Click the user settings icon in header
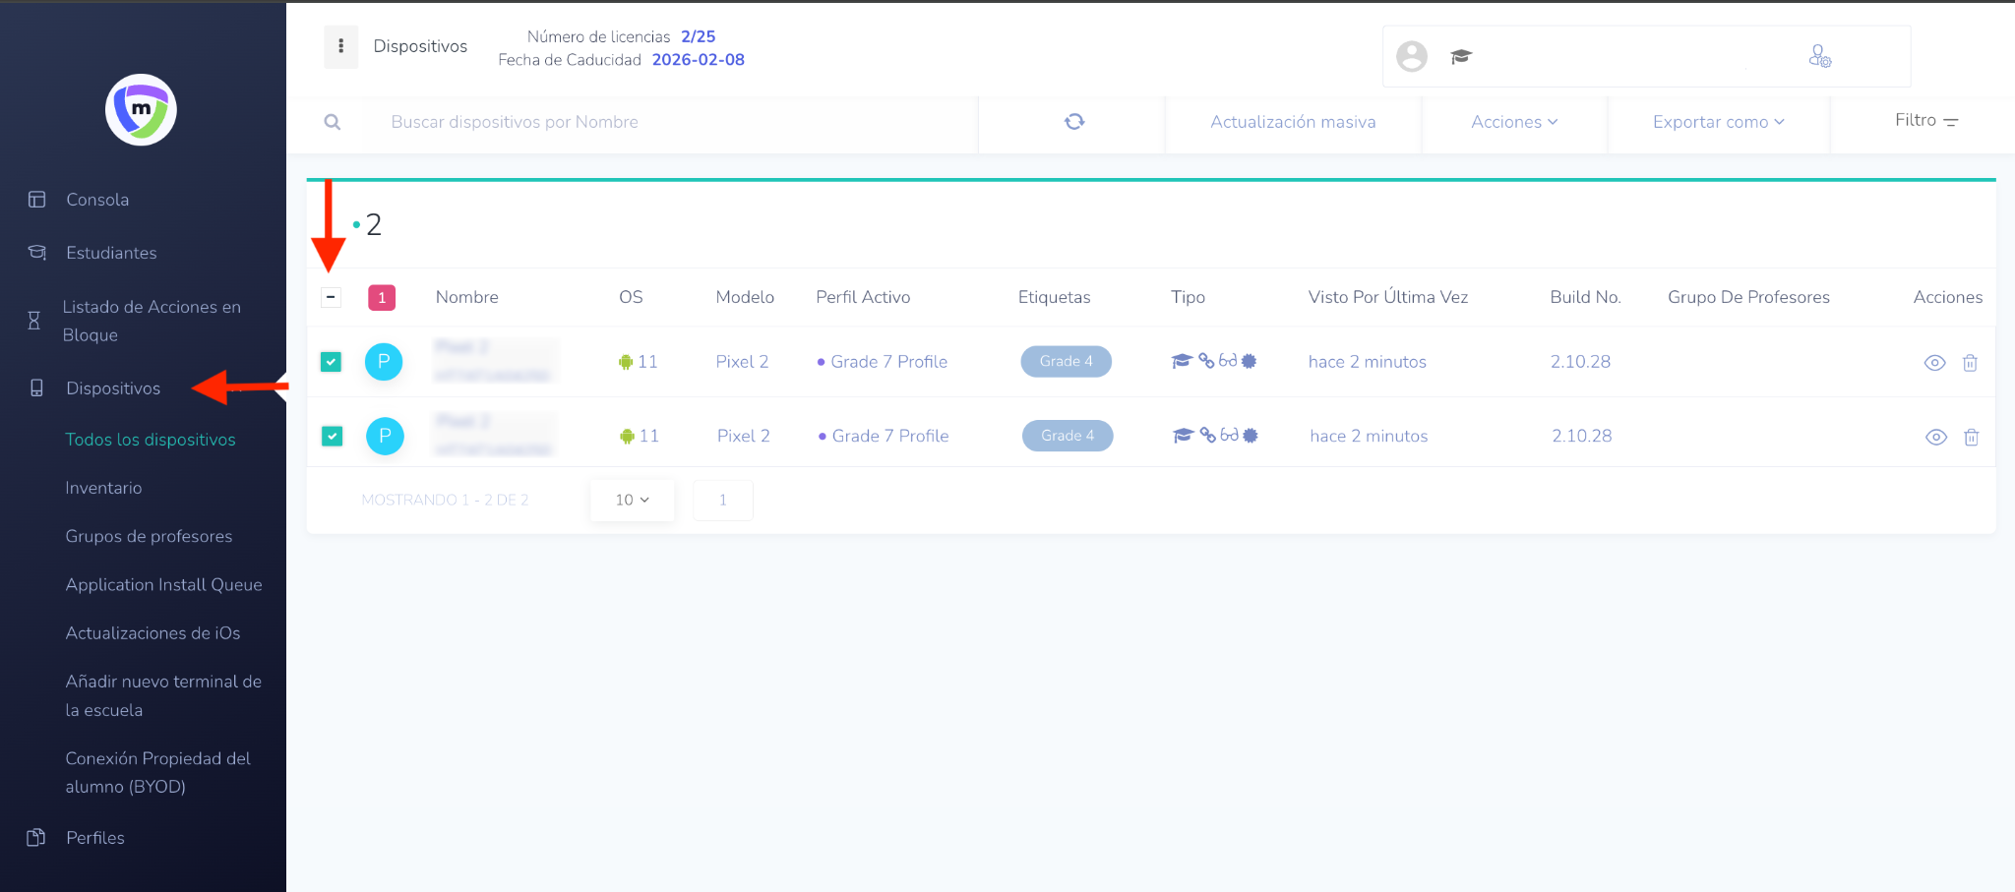This screenshot has width=2015, height=892. (1819, 57)
